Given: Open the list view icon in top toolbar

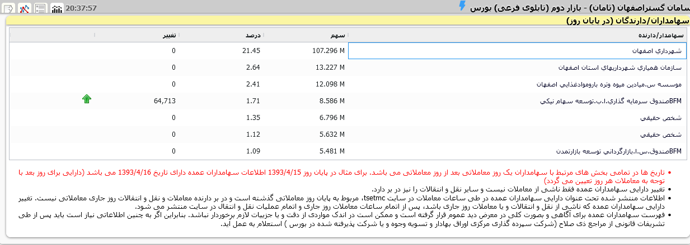Looking at the screenshot, I should (40, 8).
